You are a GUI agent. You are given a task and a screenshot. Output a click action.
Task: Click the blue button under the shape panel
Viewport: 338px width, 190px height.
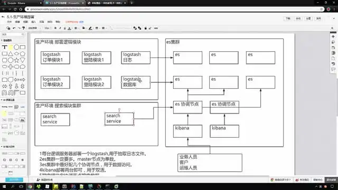(x=14, y=179)
